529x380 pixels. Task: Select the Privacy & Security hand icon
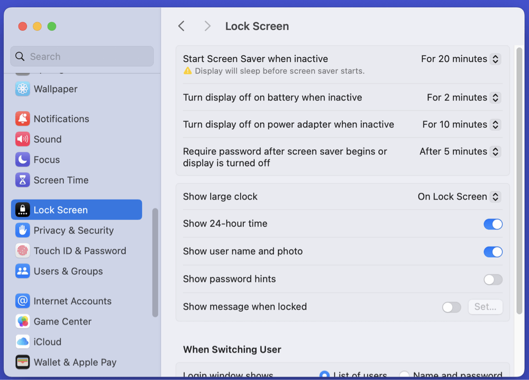(22, 230)
